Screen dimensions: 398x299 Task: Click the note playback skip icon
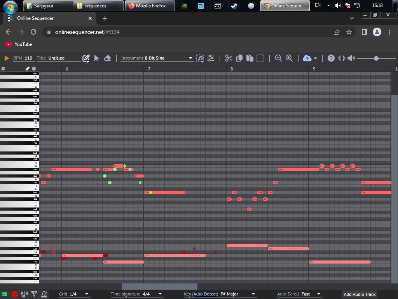pos(24,294)
